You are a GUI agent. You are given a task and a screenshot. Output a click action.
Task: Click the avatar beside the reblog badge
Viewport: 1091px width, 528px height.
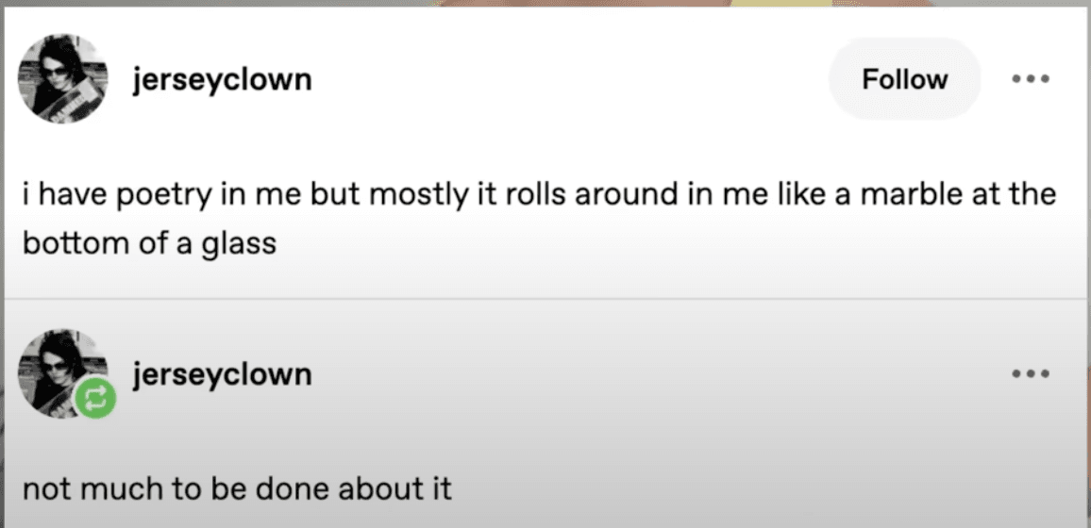59,368
